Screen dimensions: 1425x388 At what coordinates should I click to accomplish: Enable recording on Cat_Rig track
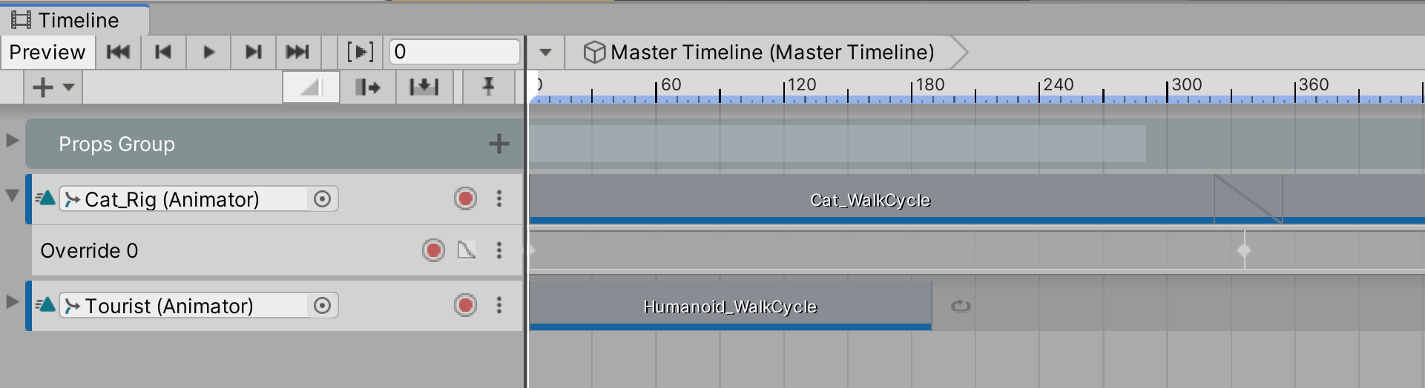465,198
